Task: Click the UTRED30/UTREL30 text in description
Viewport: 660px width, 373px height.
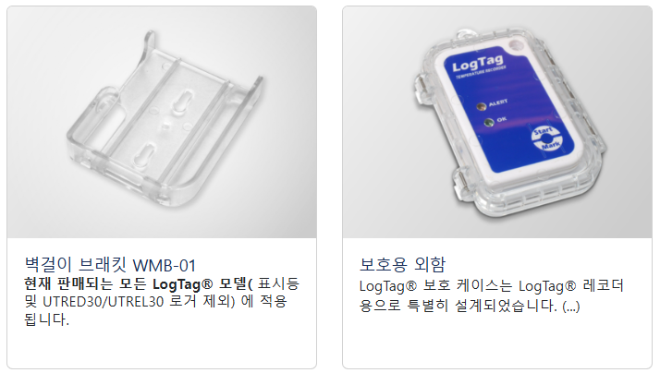Action: [x=104, y=302]
